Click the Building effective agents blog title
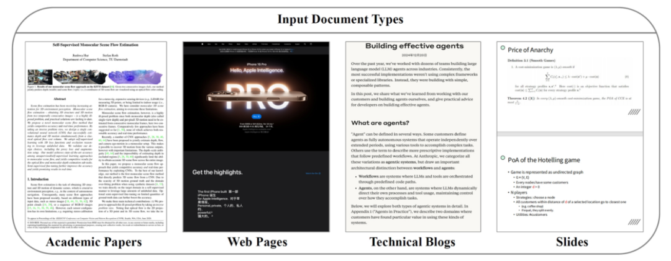671x261 pixels. [x=414, y=46]
